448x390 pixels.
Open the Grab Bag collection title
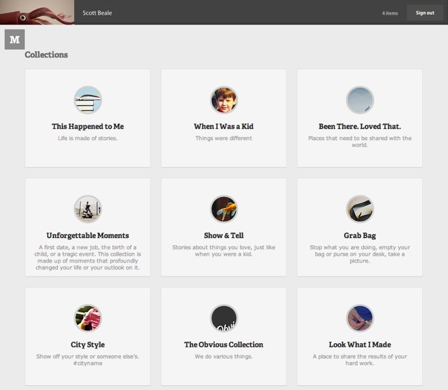tap(360, 236)
